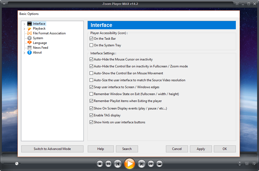Cancel the Basic Options dialog
This screenshot has width=259, height=171.
pos(177,149)
